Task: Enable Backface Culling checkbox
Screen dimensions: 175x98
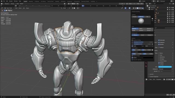Action: pyautogui.click(x=132, y=40)
